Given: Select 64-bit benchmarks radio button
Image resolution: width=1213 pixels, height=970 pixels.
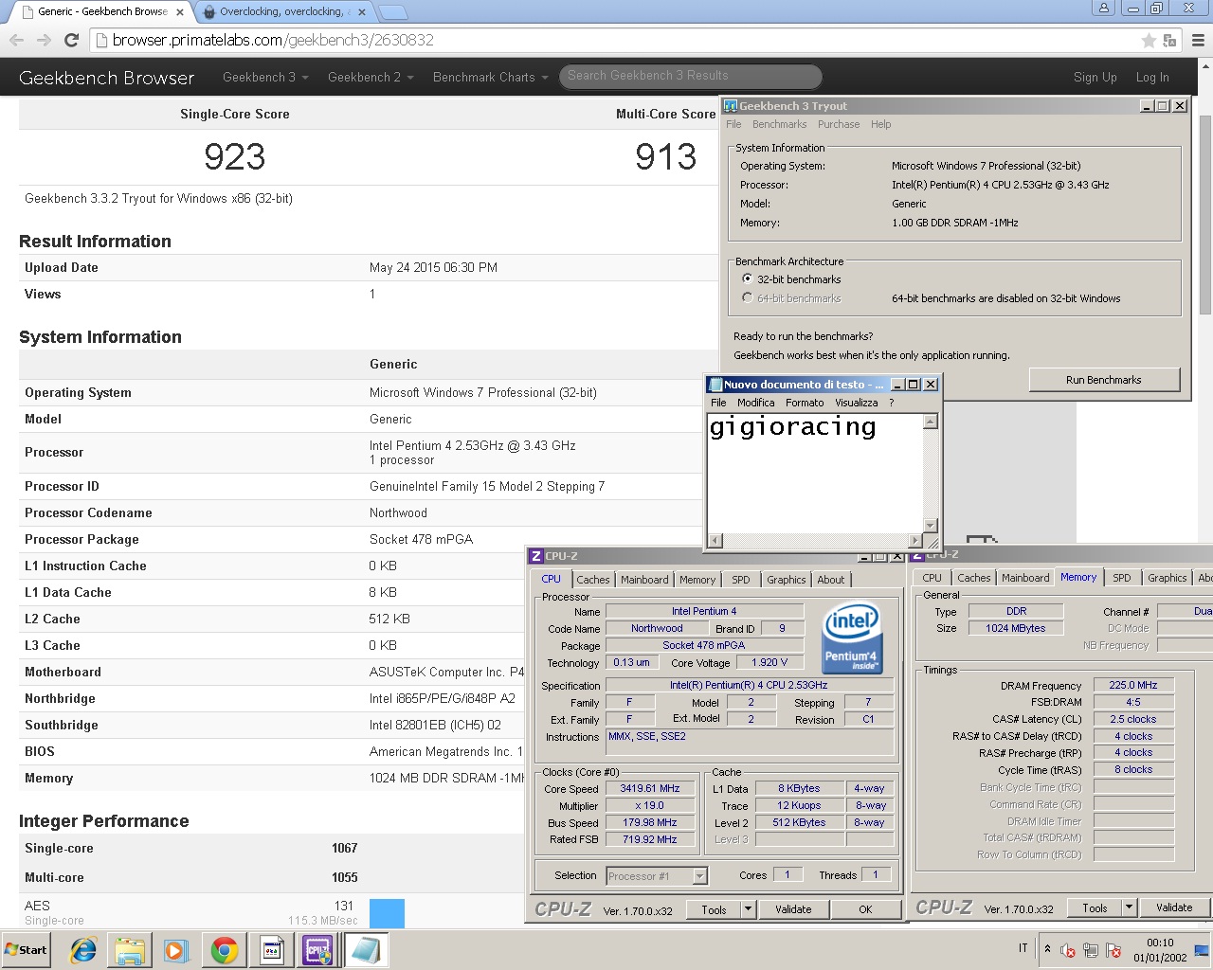Looking at the screenshot, I should tap(748, 298).
